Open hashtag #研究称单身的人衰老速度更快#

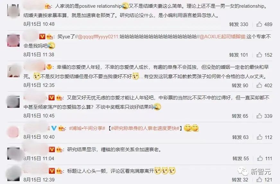click(x=145, y=128)
